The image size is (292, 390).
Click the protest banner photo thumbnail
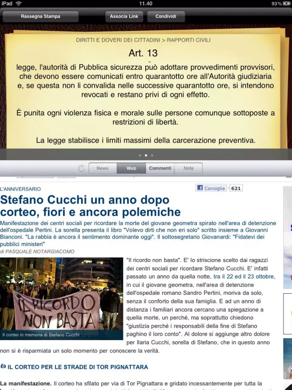click(x=62, y=298)
